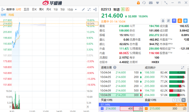Select the pencil drawing tool above chart

click(x=83, y=10)
